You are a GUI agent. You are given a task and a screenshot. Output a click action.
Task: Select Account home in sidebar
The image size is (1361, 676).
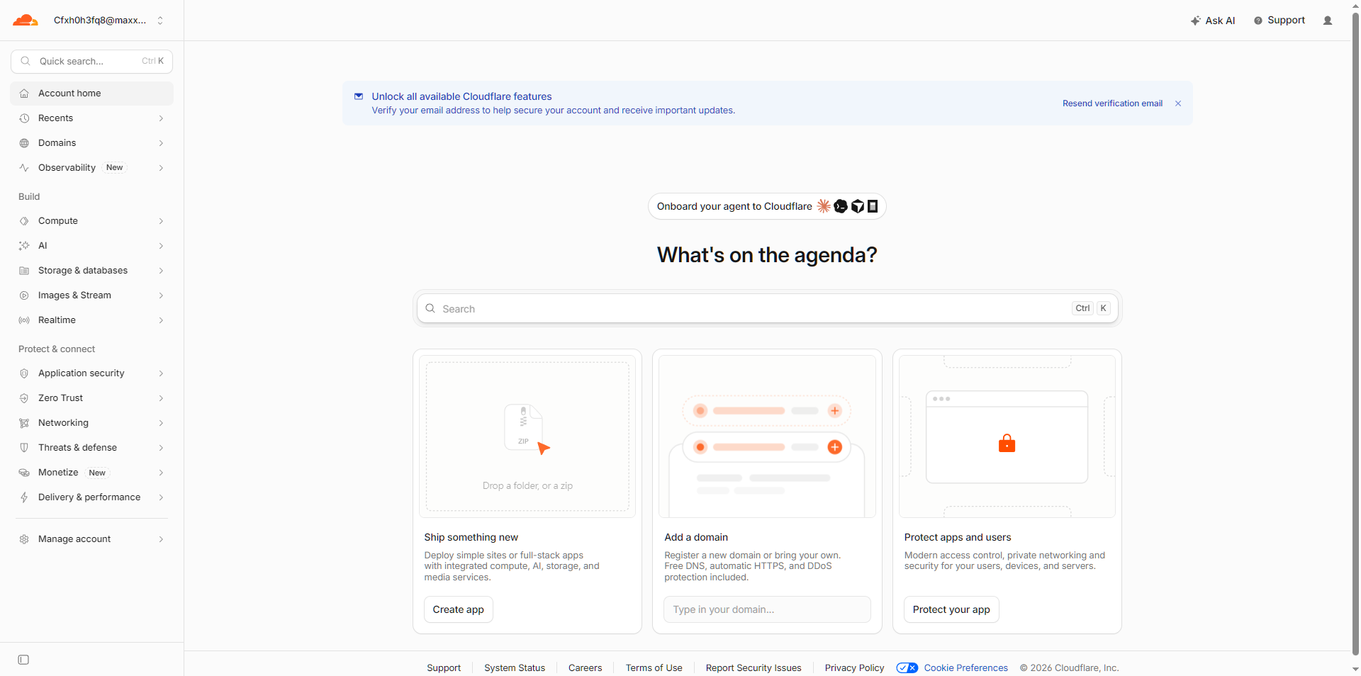92,94
